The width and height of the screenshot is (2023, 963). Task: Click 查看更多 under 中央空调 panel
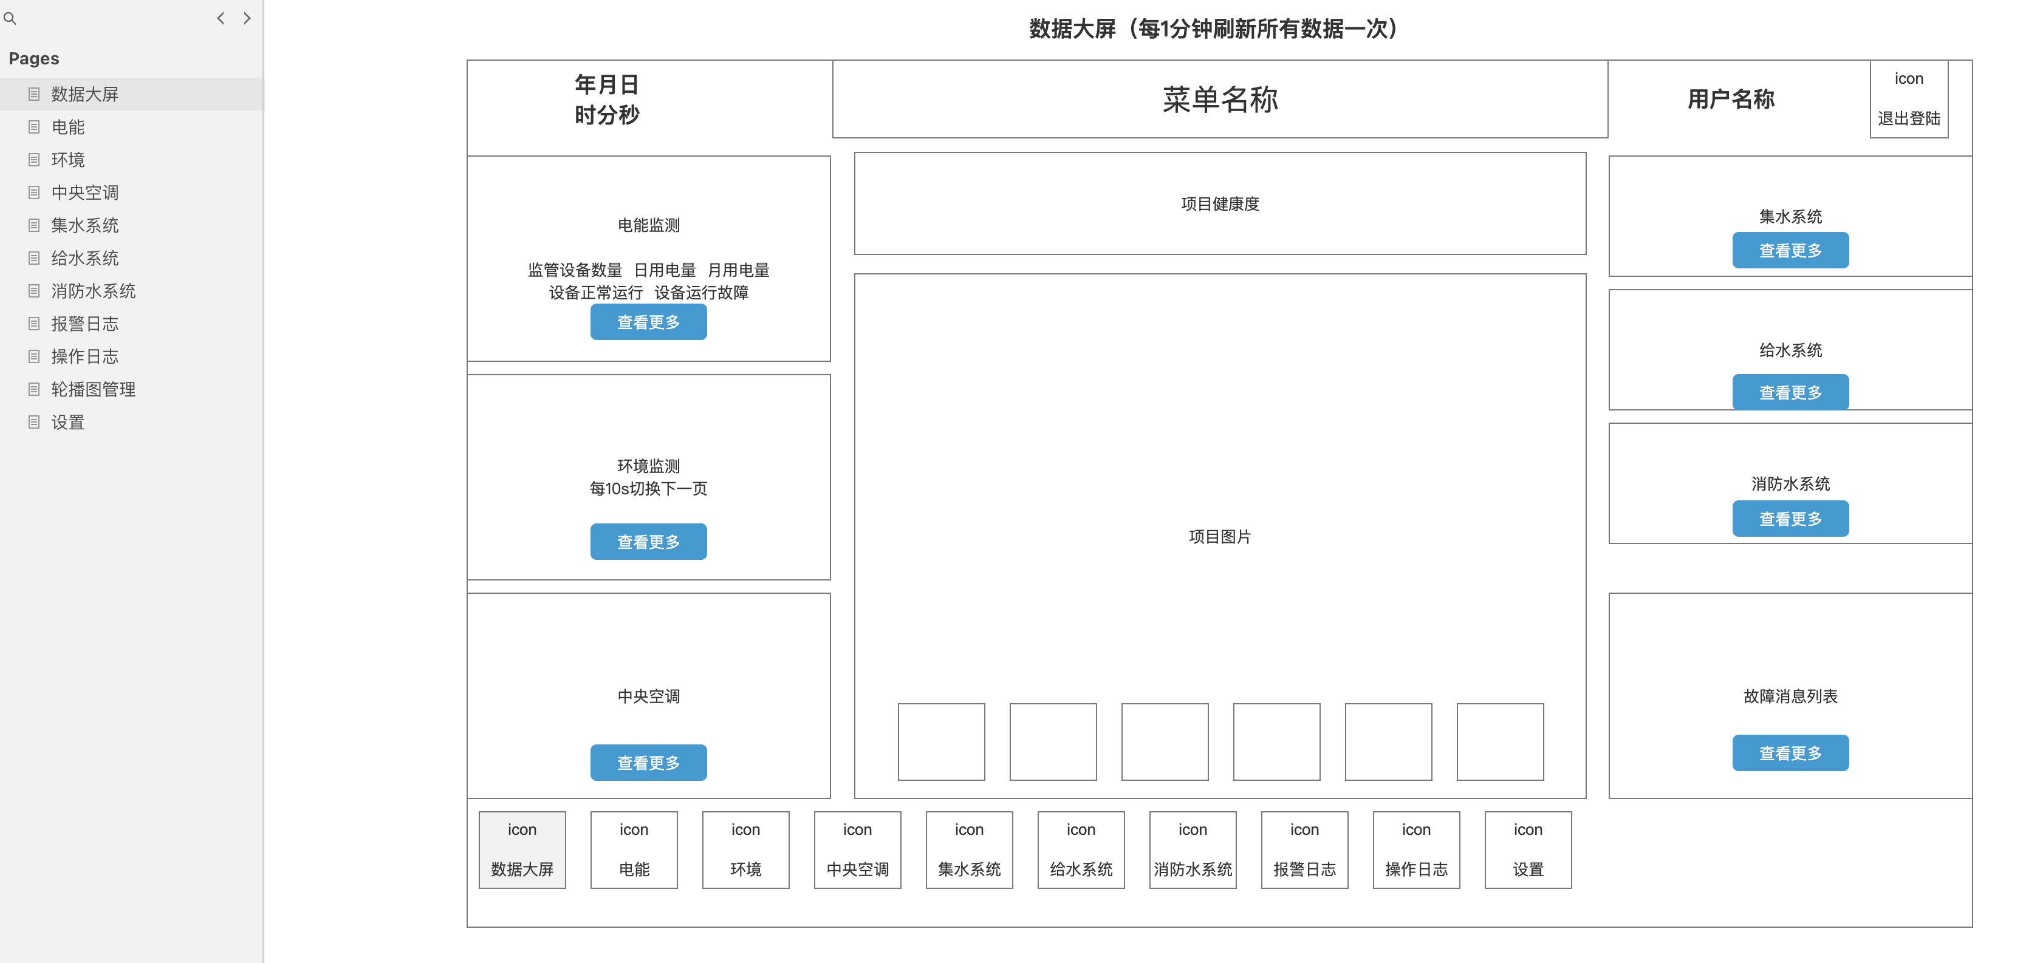coord(648,763)
